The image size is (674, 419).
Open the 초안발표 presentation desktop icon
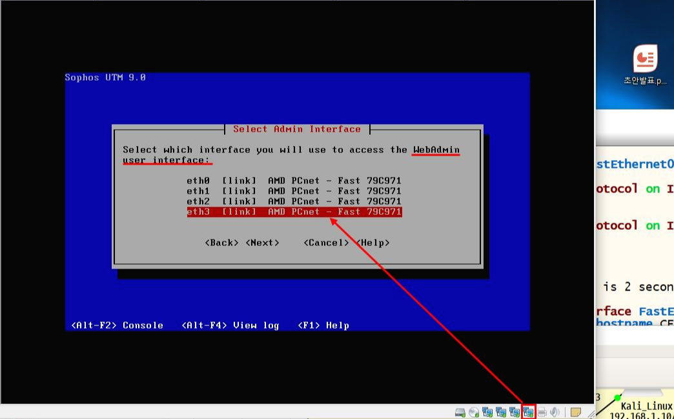(645, 65)
